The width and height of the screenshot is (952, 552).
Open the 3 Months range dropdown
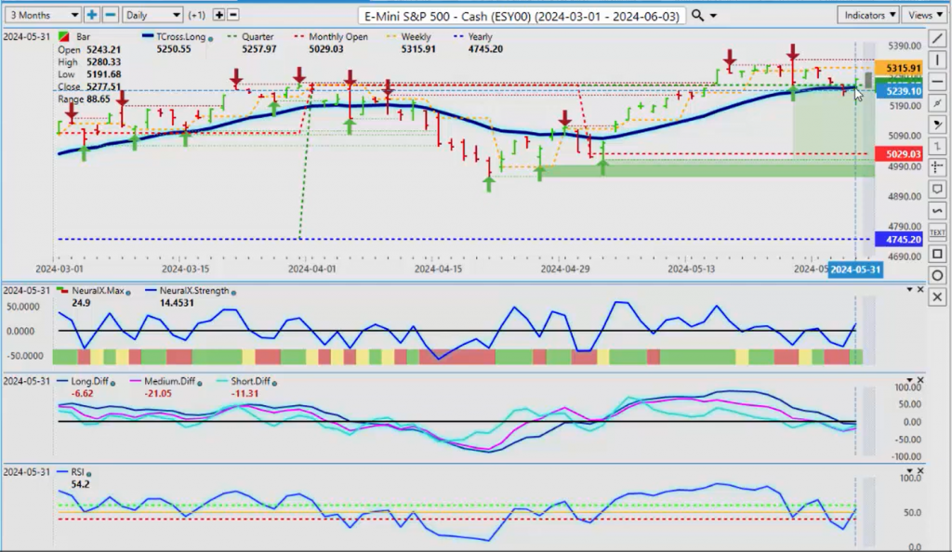click(x=43, y=15)
